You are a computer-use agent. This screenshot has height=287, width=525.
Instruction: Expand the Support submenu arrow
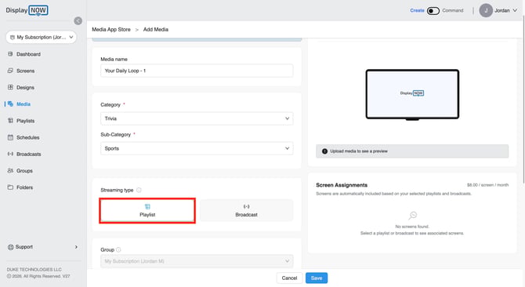[76, 247]
